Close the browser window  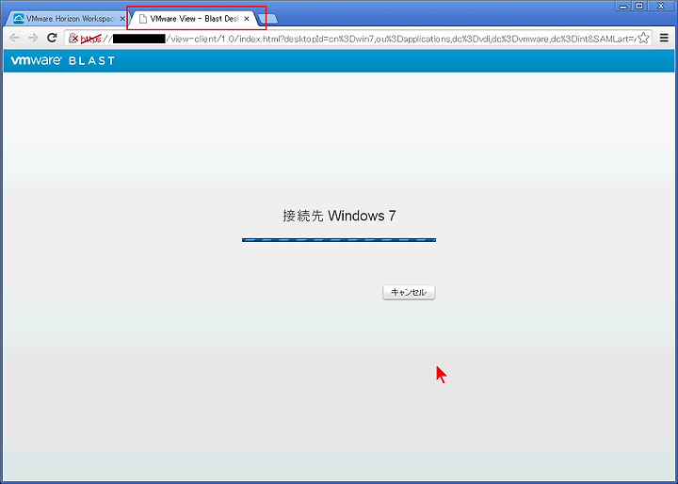(661, 6)
